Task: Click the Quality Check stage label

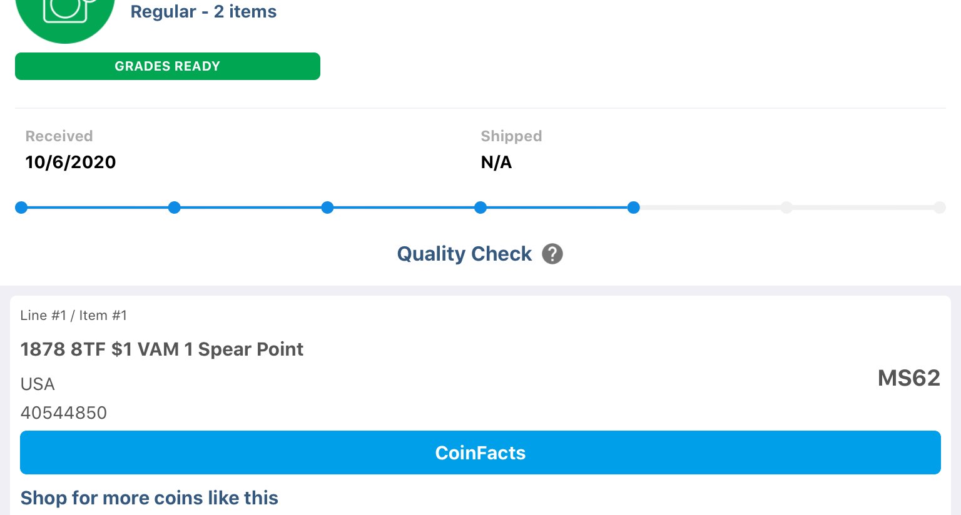Action: point(464,254)
